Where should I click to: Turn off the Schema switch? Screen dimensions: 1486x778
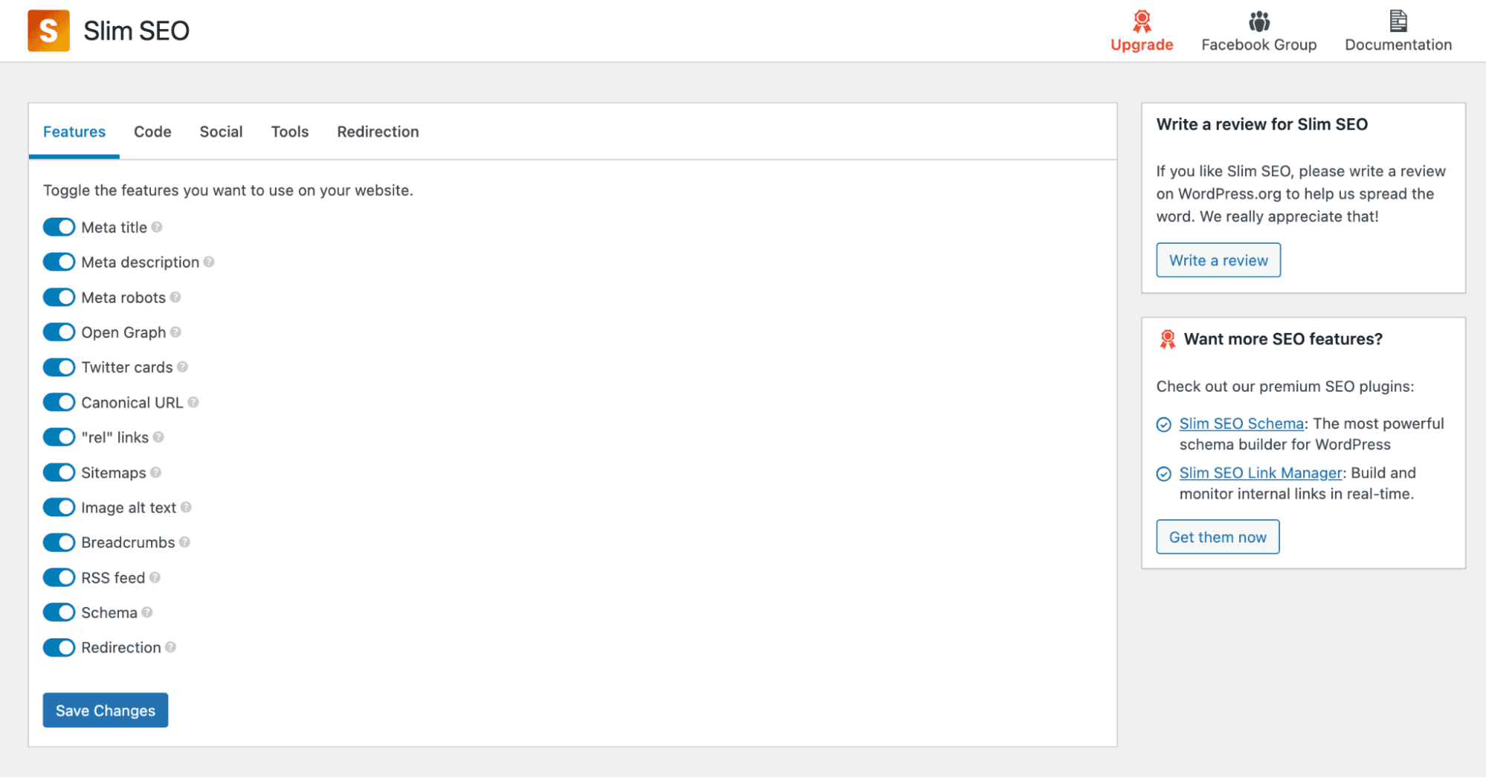click(x=59, y=612)
